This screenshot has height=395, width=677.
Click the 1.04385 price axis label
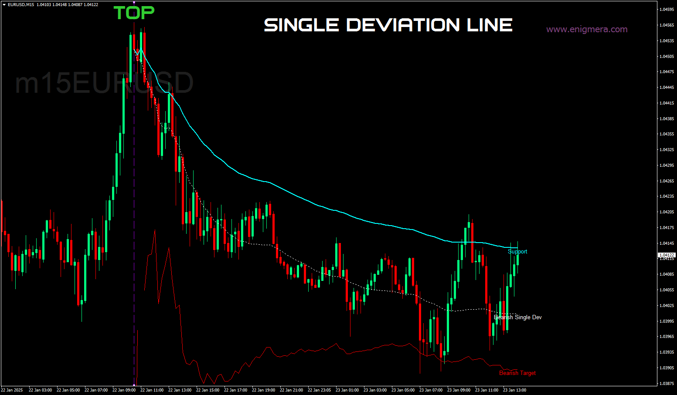pyautogui.click(x=667, y=119)
